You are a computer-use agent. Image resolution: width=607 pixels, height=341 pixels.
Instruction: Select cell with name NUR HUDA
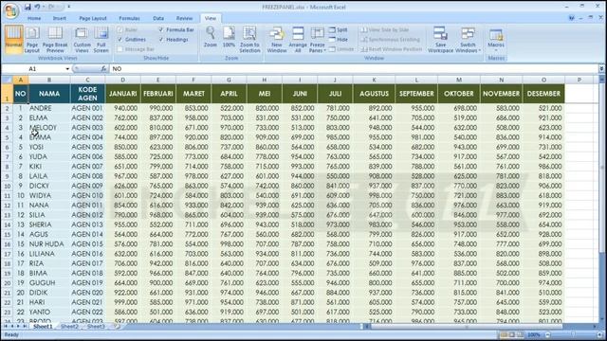(49, 244)
